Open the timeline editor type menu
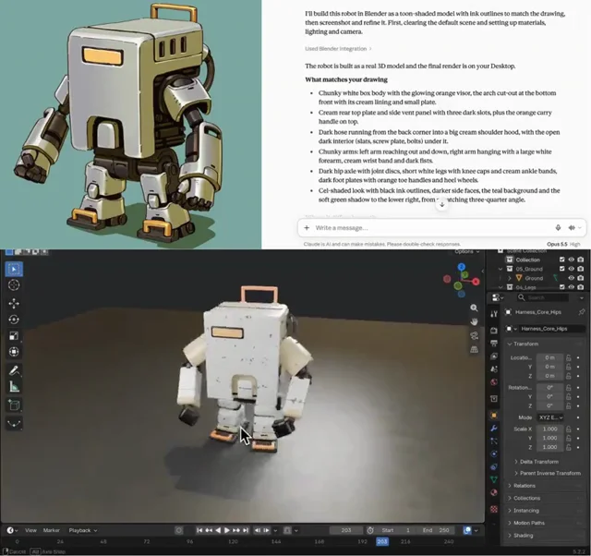 tap(12, 530)
